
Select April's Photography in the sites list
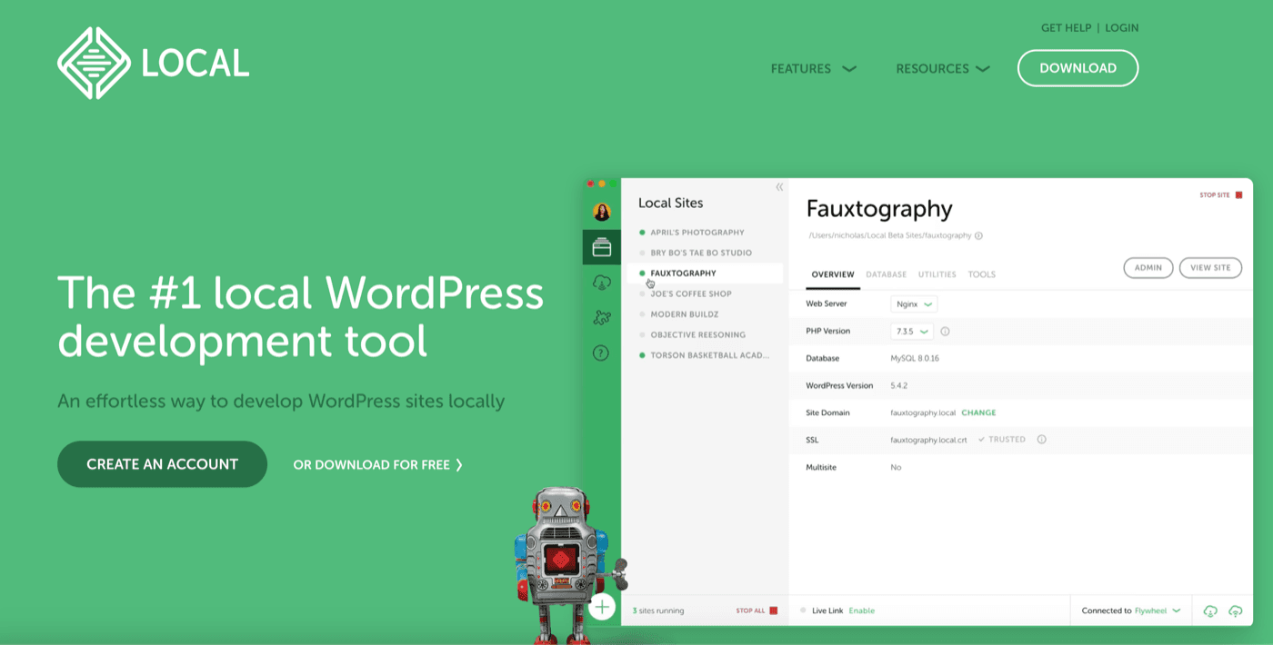point(697,233)
